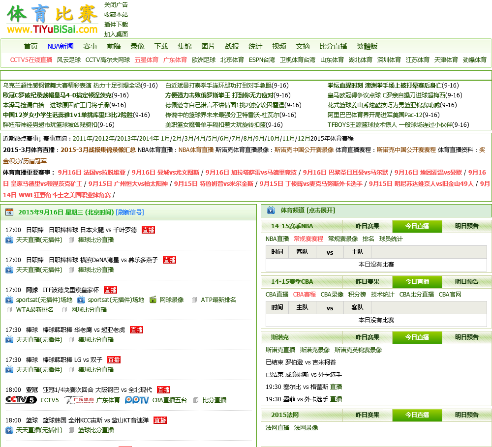Select 昨日赛果 tab in 斯诺克 section

click(368, 337)
